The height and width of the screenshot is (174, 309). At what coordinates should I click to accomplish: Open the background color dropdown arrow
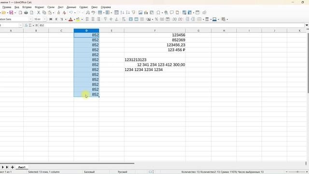click(82, 19)
